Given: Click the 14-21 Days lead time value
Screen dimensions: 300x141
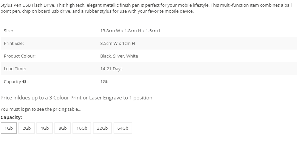Looking at the screenshot, I should (111, 69).
